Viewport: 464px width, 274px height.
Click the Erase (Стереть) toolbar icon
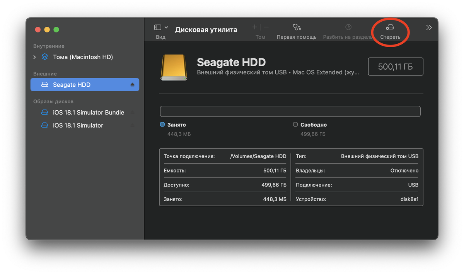click(390, 28)
